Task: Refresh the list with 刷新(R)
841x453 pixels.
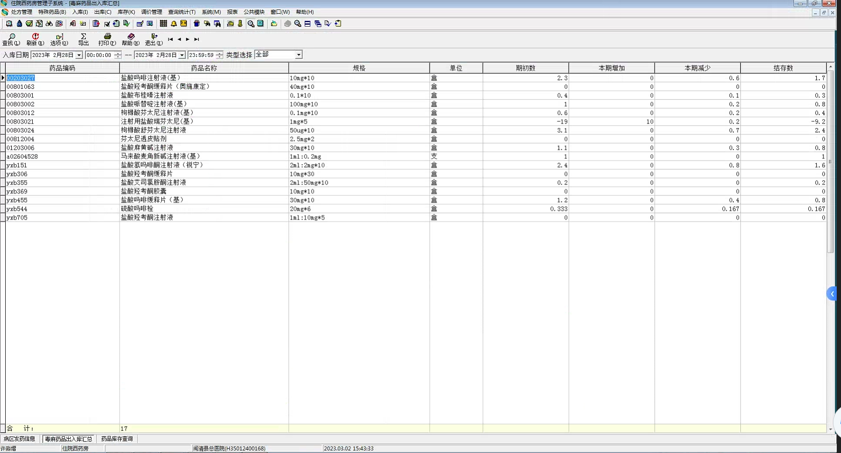Action: click(x=35, y=39)
